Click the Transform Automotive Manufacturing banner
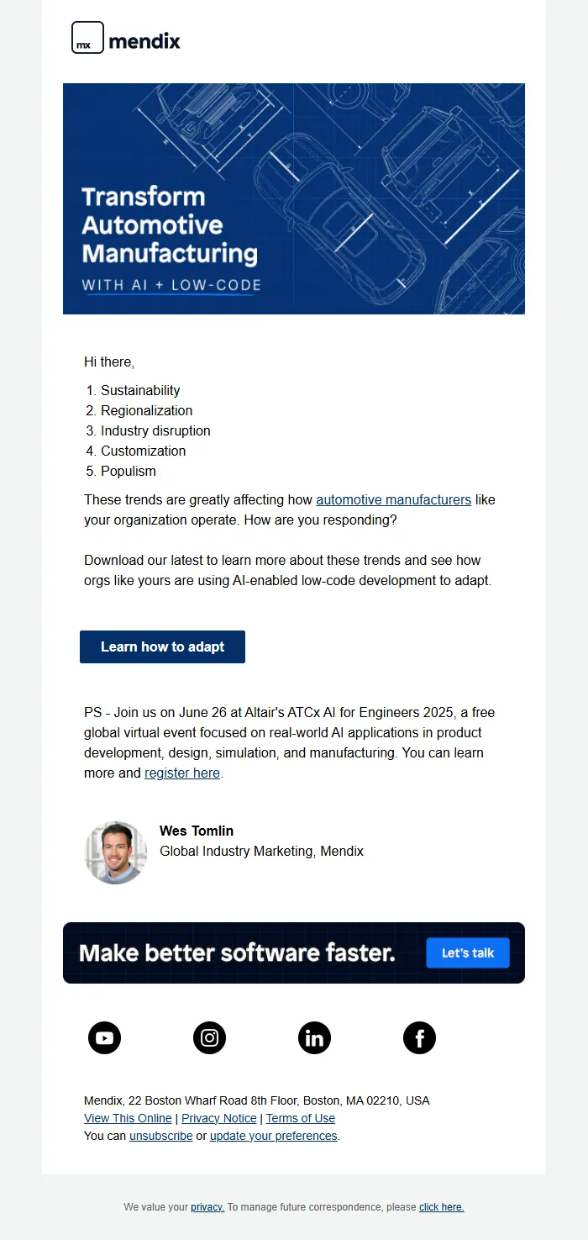Viewport: 588px width, 1240px height. [x=294, y=198]
